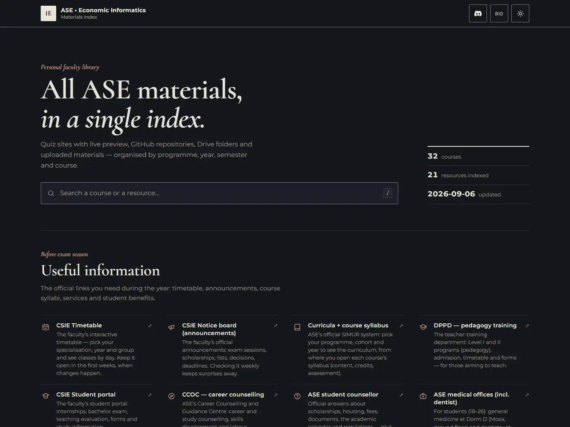Open the CSIE Timetable link

tap(79, 325)
